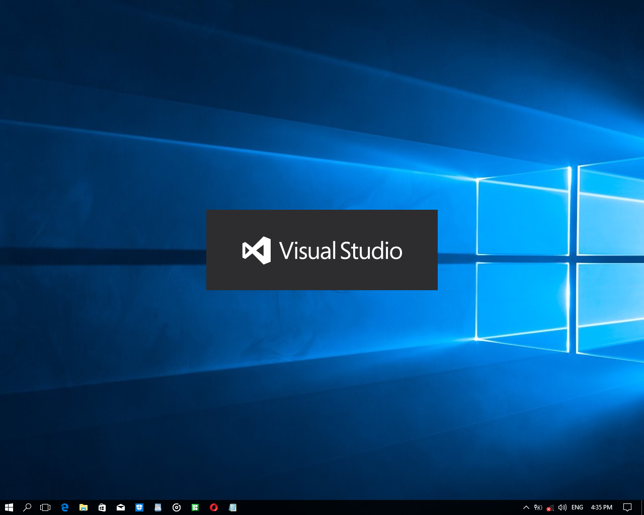This screenshot has width=644, height=515.
Task: Open the green square app on taskbar
Action: click(195, 507)
